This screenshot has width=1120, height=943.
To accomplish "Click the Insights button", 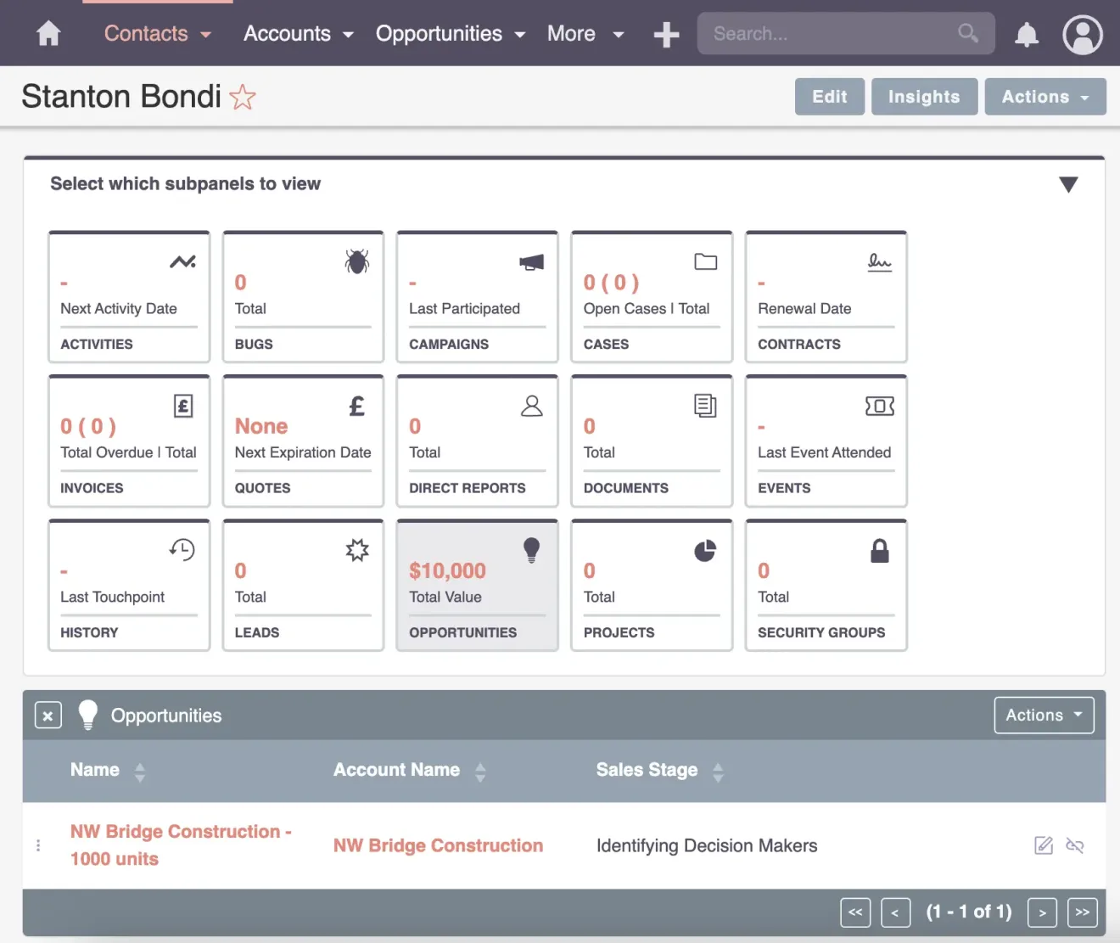I will (x=924, y=97).
